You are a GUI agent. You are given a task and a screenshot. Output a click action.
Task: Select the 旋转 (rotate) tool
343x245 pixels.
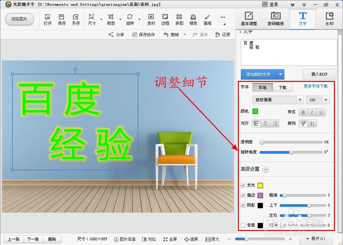coord(130,20)
